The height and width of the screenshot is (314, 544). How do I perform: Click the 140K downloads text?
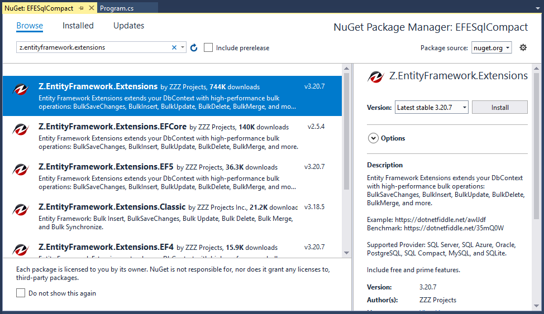[x=264, y=127]
